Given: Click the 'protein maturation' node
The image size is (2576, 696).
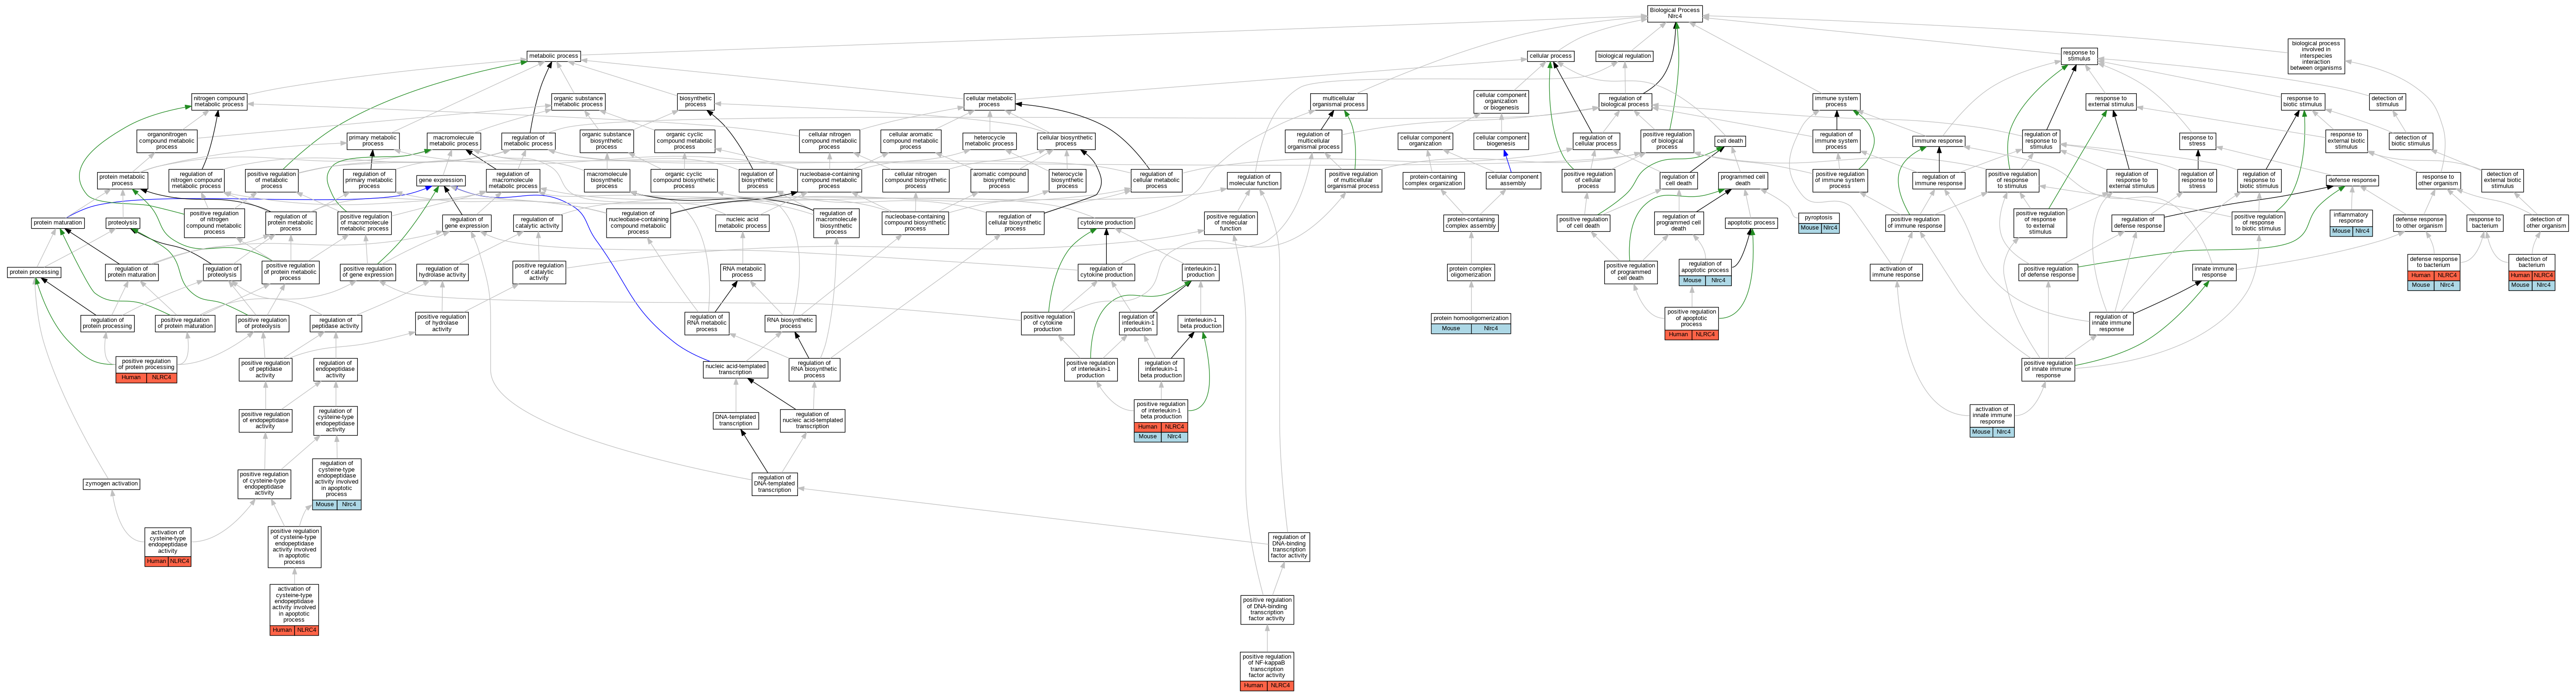Looking at the screenshot, I should (x=57, y=223).
